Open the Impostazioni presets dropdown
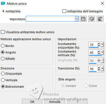This screenshot has height=104, width=106. click(77, 19)
